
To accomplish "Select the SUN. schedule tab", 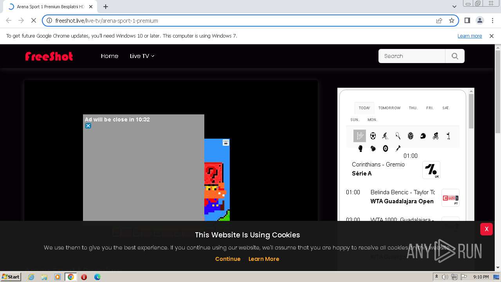I will click(355, 119).
